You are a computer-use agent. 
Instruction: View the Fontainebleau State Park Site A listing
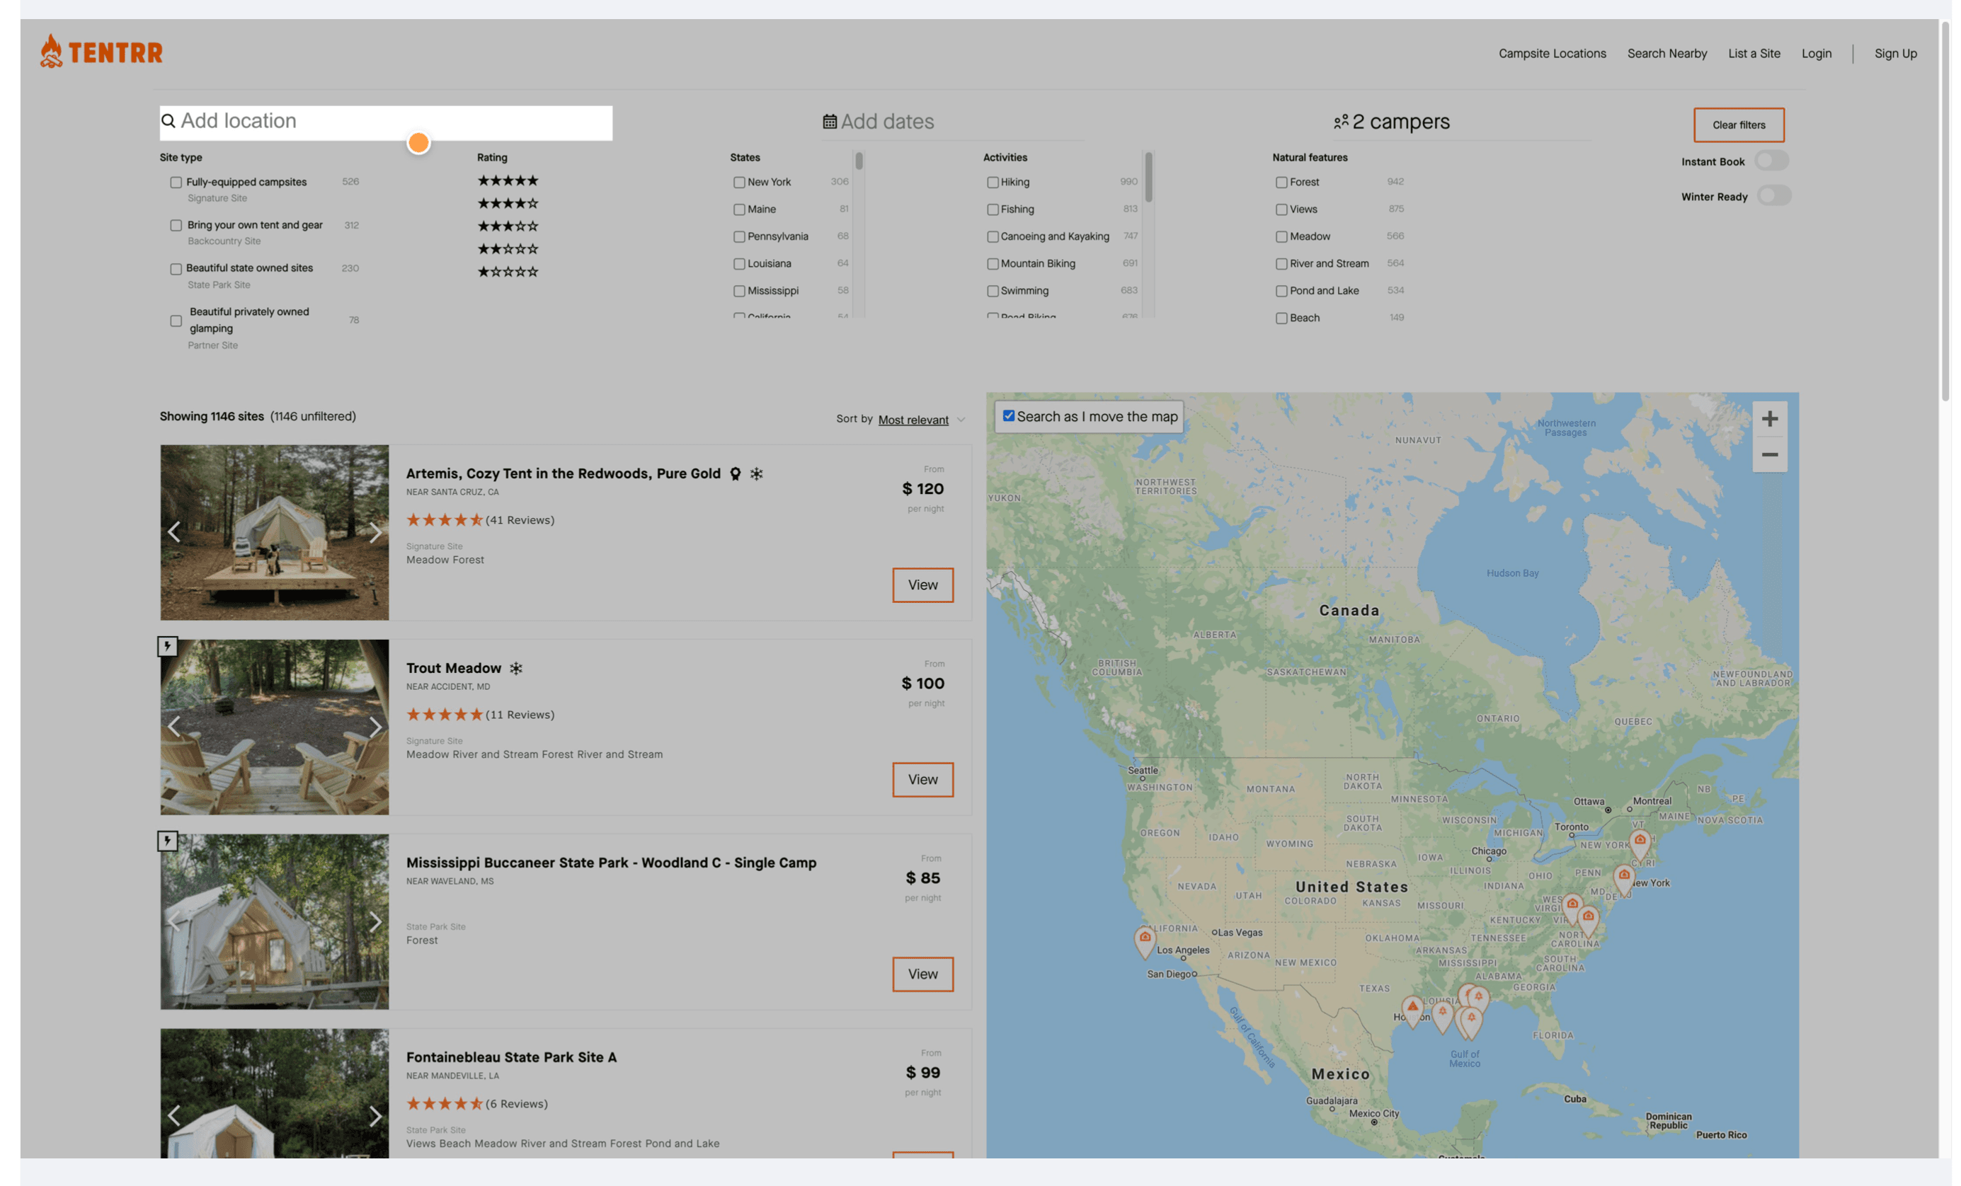[x=923, y=1158]
